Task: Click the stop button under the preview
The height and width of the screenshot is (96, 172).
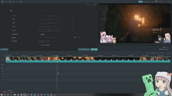Action: [x=111, y=44]
